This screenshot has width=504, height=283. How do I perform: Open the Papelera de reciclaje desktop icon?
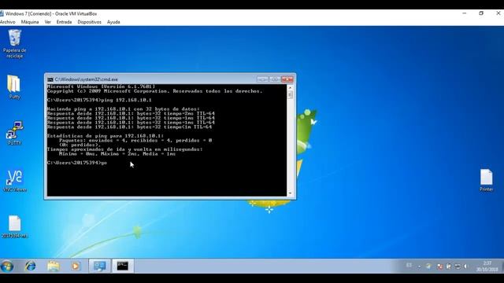point(14,44)
